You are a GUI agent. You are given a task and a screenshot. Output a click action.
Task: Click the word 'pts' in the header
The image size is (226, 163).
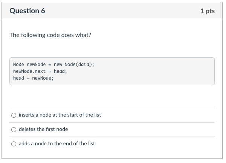pos(210,11)
